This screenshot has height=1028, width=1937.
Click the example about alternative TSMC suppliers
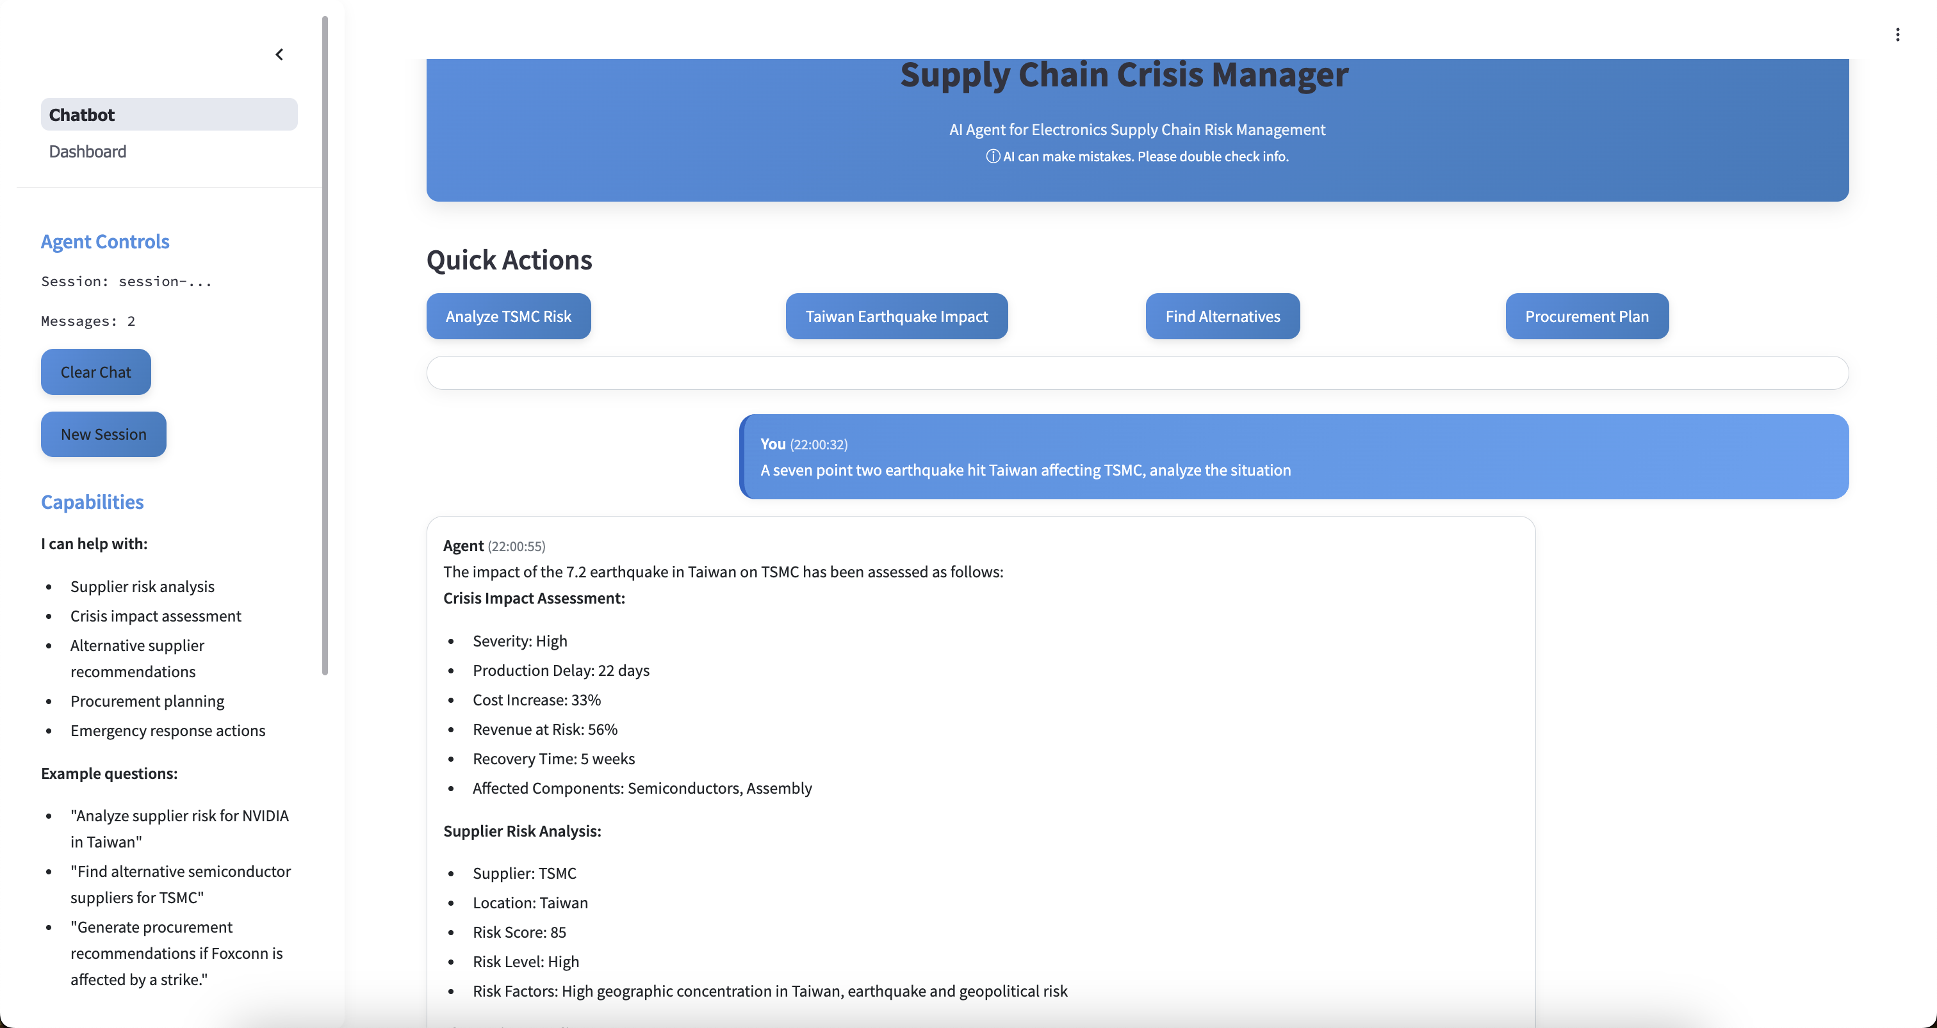(180, 884)
